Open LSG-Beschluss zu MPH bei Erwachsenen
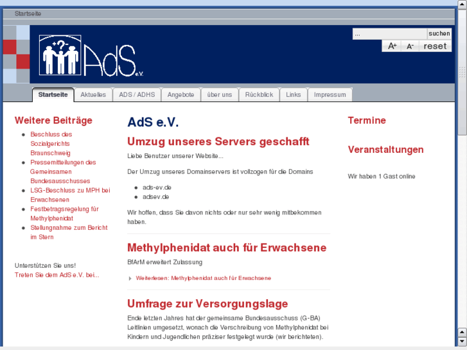Screen dimensions: 467x350 tap(70, 195)
